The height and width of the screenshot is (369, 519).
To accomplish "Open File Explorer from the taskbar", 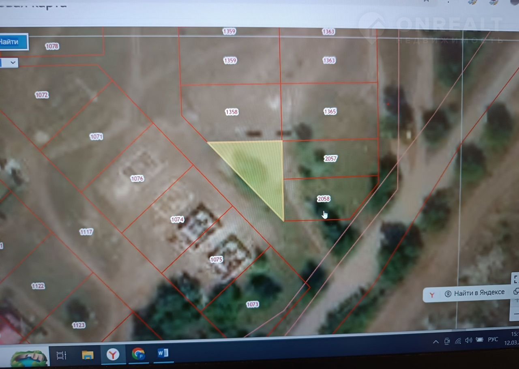I will 88,355.
